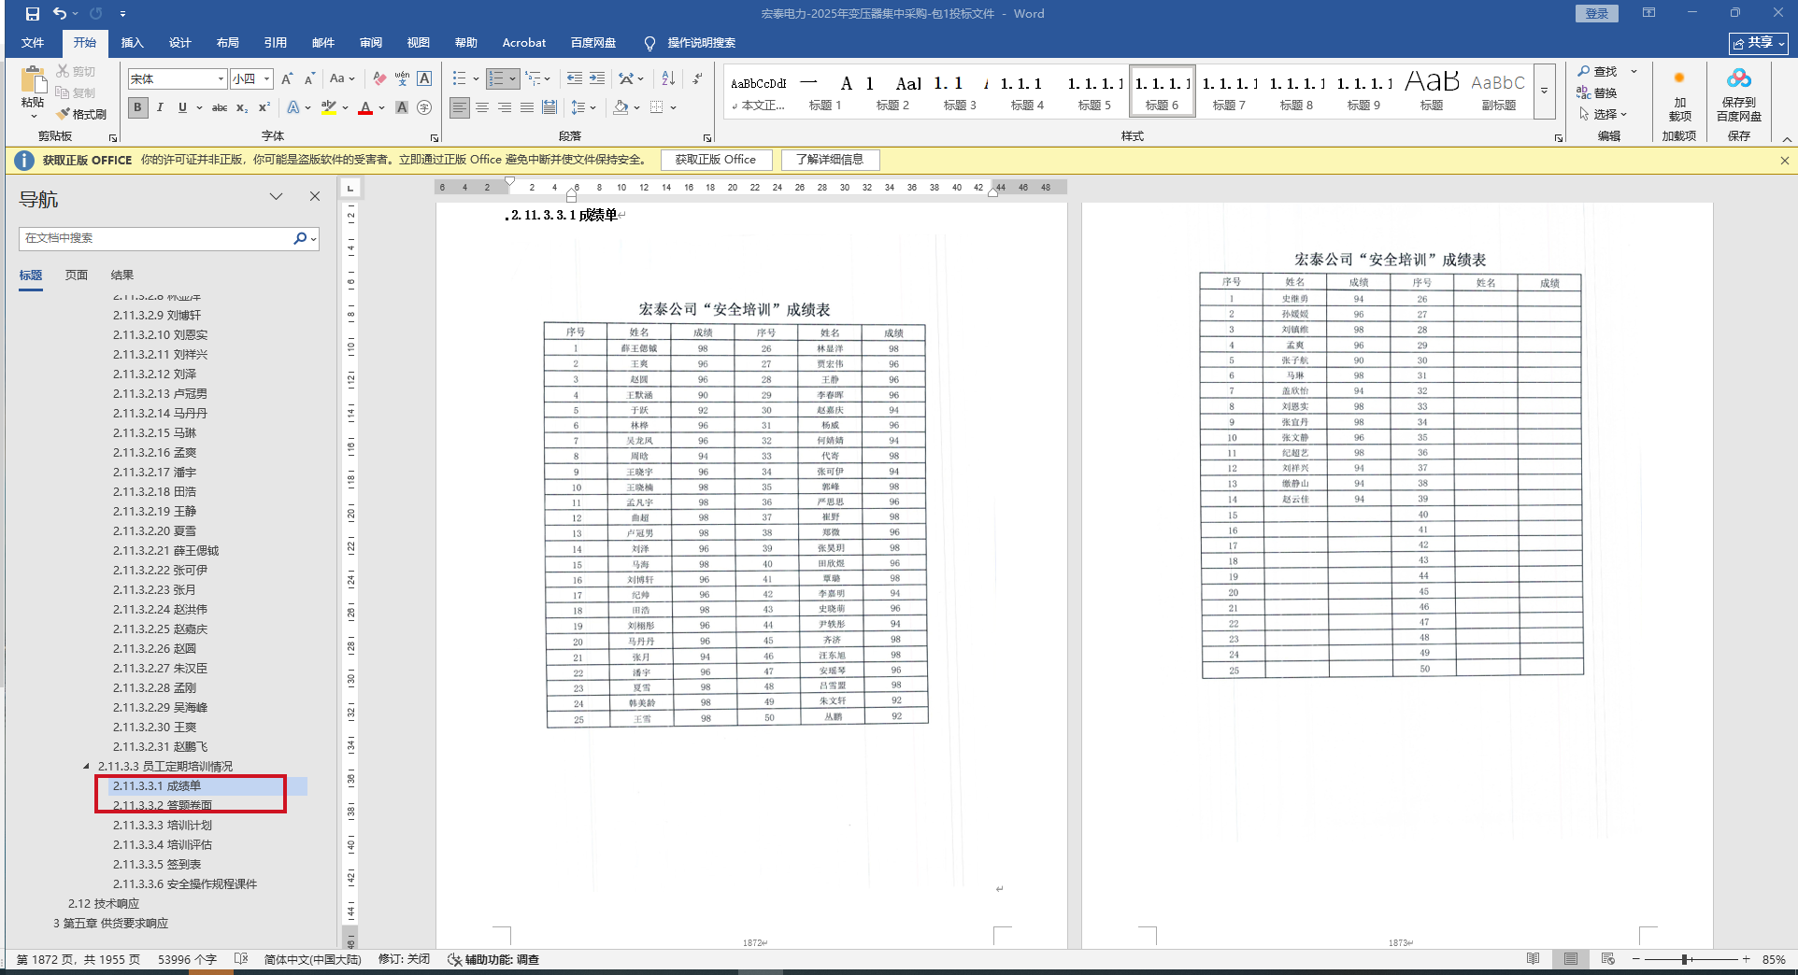The image size is (1798, 975).
Task: Apply the 标题 2 style
Action: pyautogui.click(x=892, y=92)
